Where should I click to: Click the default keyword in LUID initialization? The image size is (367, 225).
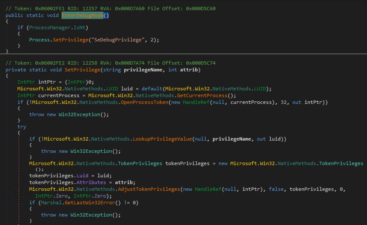pyautogui.click(x=152, y=89)
